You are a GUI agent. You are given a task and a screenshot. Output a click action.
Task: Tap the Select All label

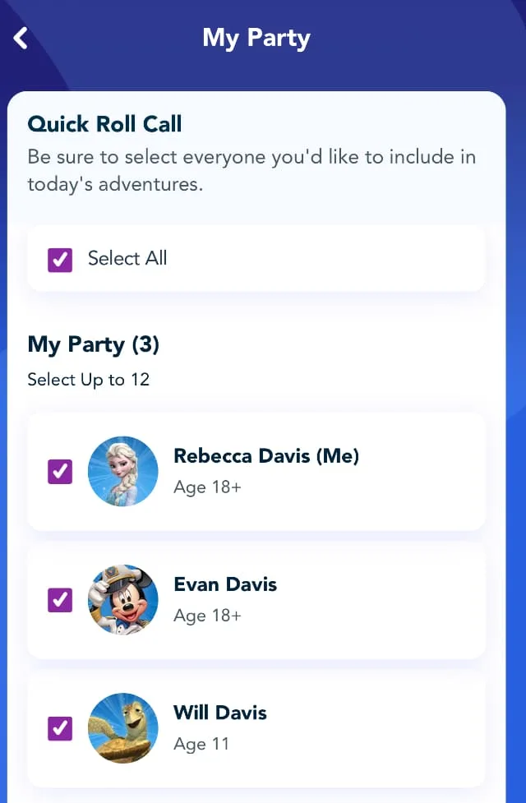click(127, 258)
